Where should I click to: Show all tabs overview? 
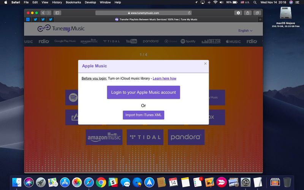tap(257, 13)
